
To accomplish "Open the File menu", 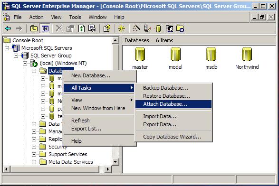I will [18, 17].
